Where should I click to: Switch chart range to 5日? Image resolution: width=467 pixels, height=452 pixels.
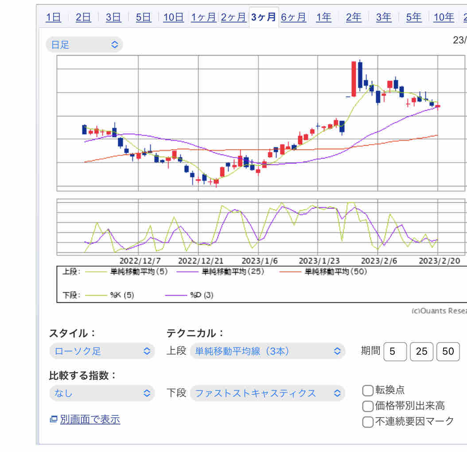(143, 17)
